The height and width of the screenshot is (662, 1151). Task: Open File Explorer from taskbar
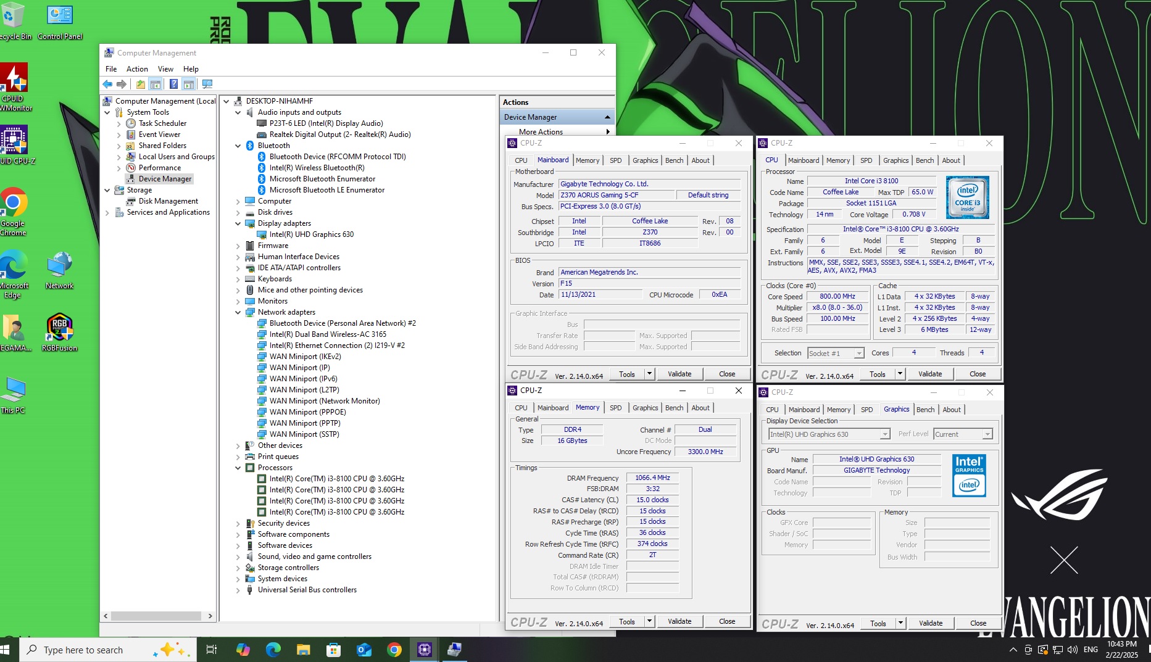(303, 650)
